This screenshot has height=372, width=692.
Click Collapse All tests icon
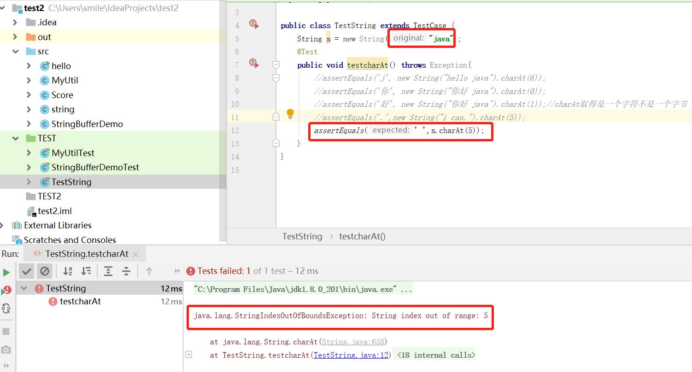click(x=126, y=271)
